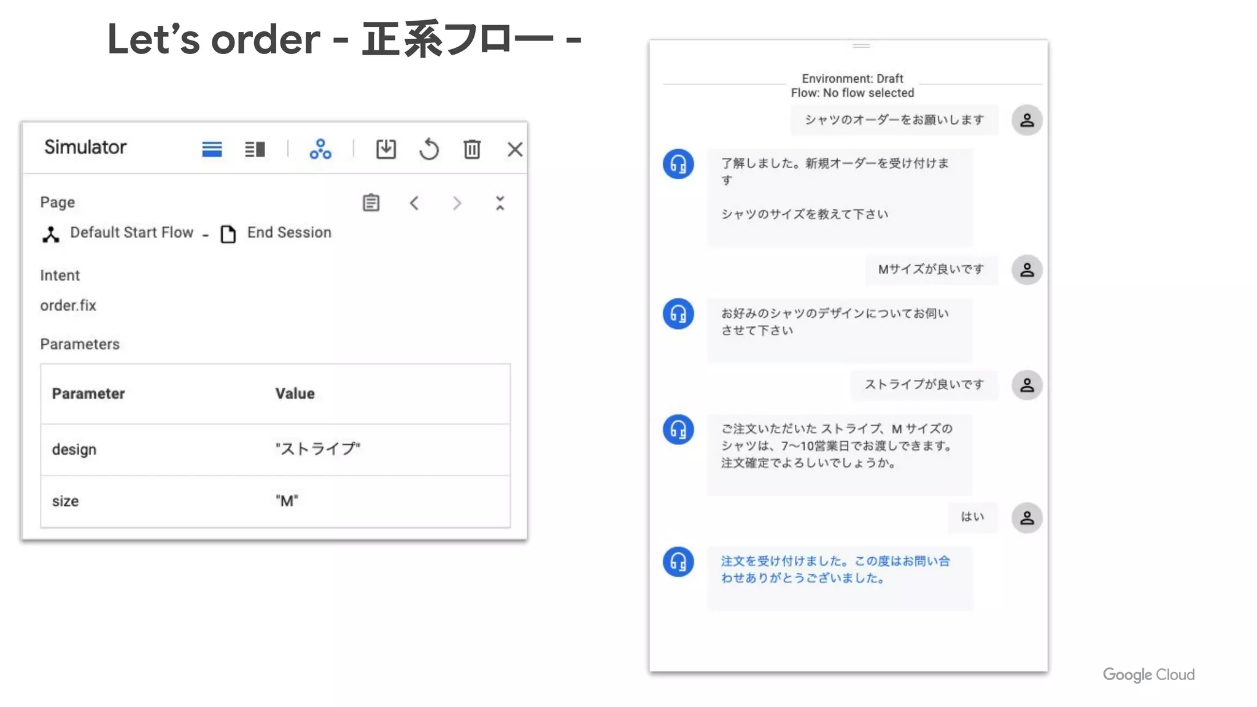The height and width of the screenshot is (707, 1257).
Task: Open the Default Start Flow link
Action: coord(132,233)
